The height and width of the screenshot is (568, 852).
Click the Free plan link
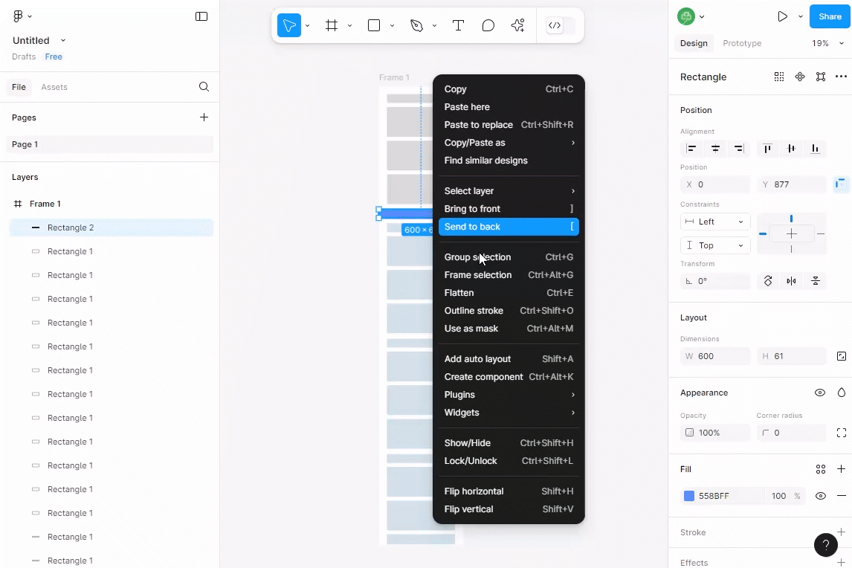(54, 57)
